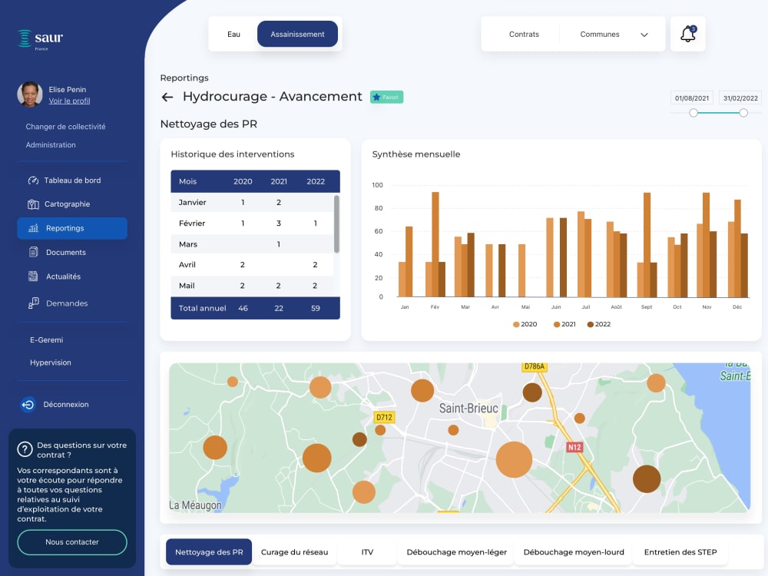
Task: Open the Contrats filter
Action: click(x=524, y=35)
